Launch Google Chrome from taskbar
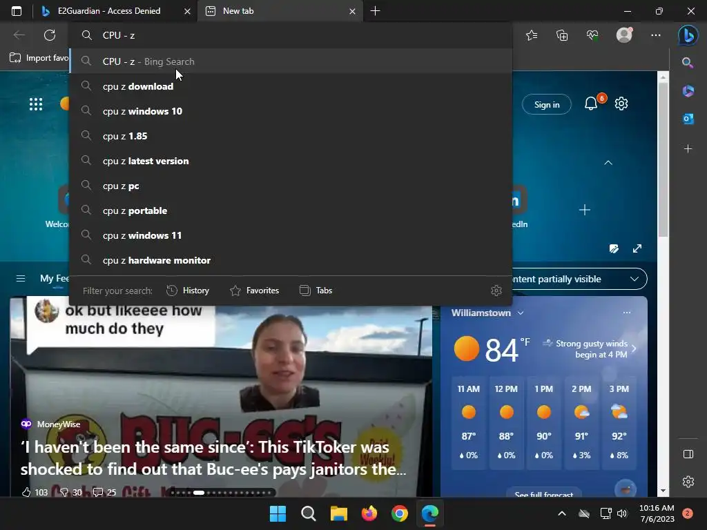The height and width of the screenshot is (530, 707). pyautogui.click(x=400, y=513)
